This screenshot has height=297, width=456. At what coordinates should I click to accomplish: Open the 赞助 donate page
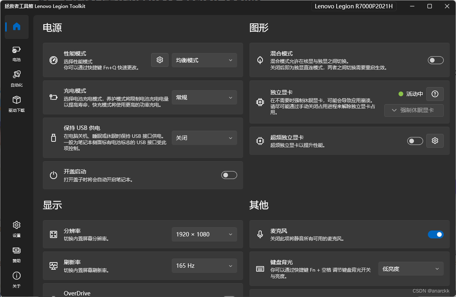pyautogui.click(x=17, y=254)
